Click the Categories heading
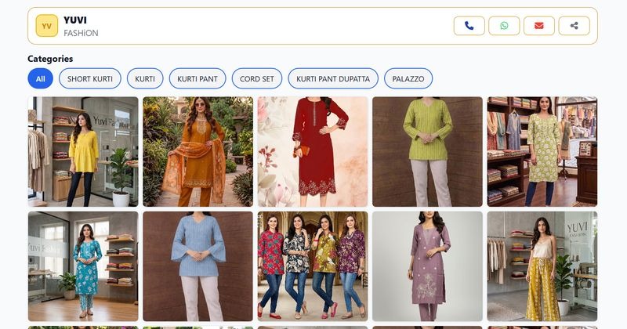627x329 pixels. pos(50,59)
